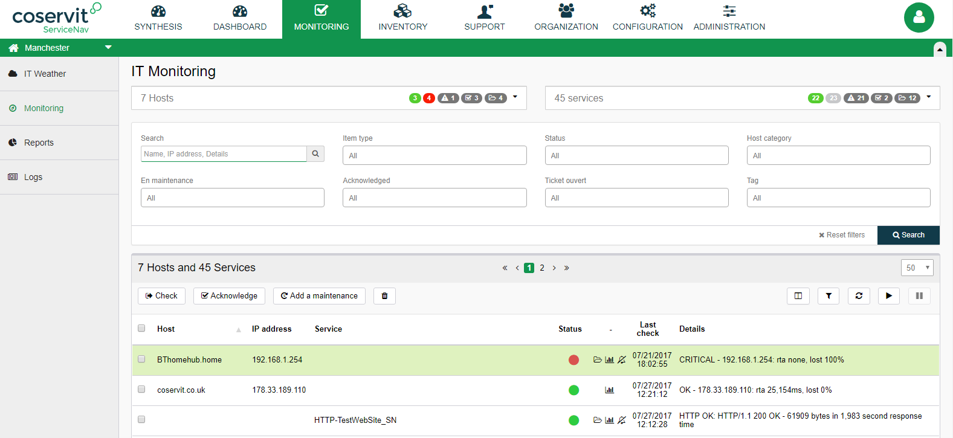Click the green badge showing 3 hosts
The width and height of the screenshot is (953, 438).
tap(415, 98)
